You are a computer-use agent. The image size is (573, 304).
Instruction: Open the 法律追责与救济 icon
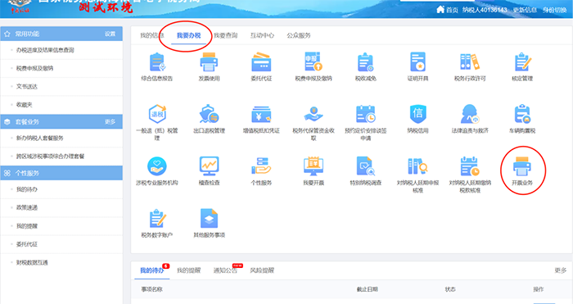point(470,114)
